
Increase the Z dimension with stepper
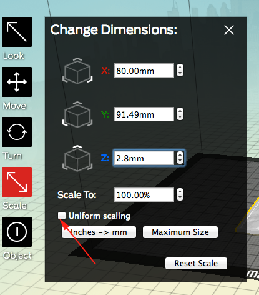coord(180,154)
